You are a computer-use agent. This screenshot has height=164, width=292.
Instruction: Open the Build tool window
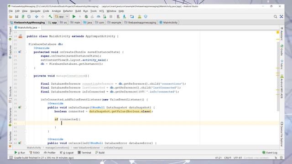pos(100,153)
